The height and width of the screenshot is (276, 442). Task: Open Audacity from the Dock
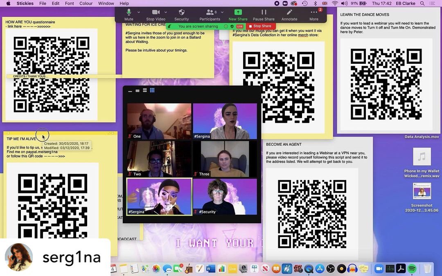click(x=352, y=269)
